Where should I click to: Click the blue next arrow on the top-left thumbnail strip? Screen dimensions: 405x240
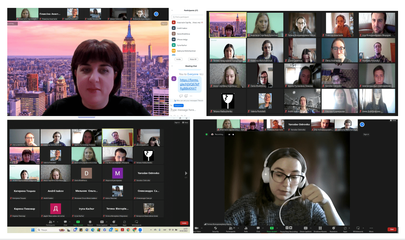[156, 14]
